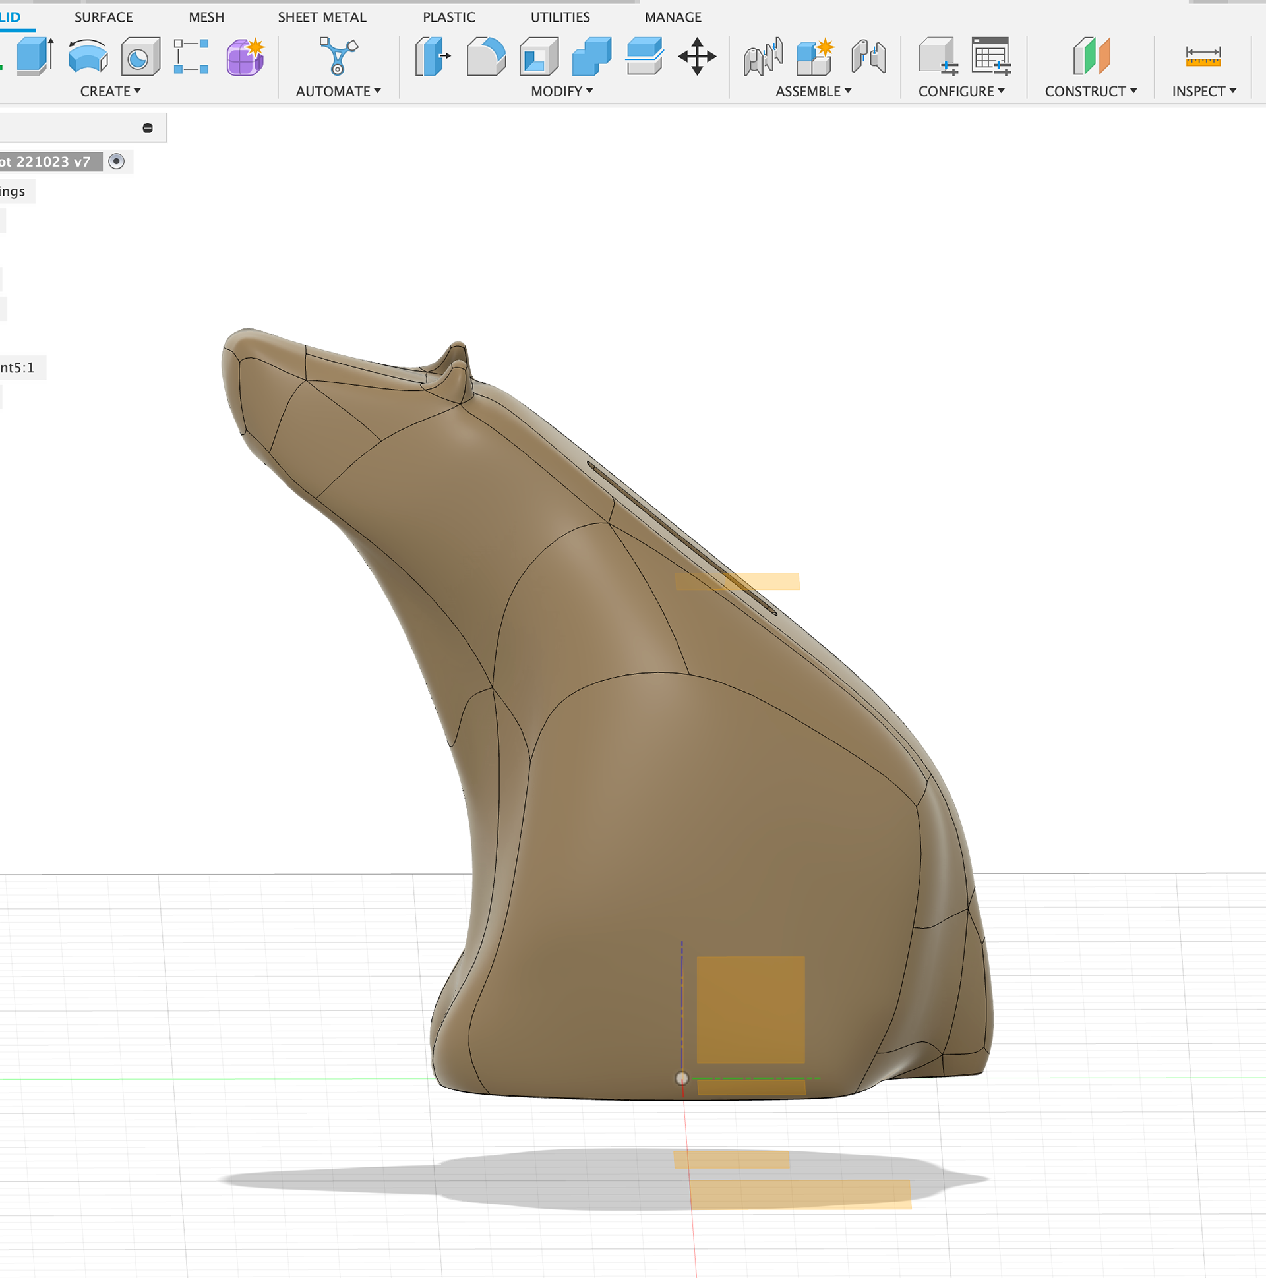Click the Offset Plane construct icon
Image resolution: width=1266 pixels, height=1278 pixels.
(1091, 56)
